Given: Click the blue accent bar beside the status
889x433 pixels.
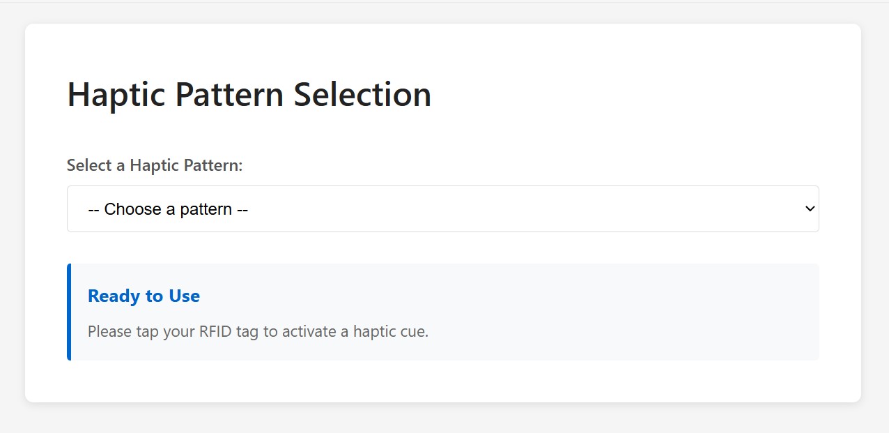Looking at the screenshot, I should 69,312.
